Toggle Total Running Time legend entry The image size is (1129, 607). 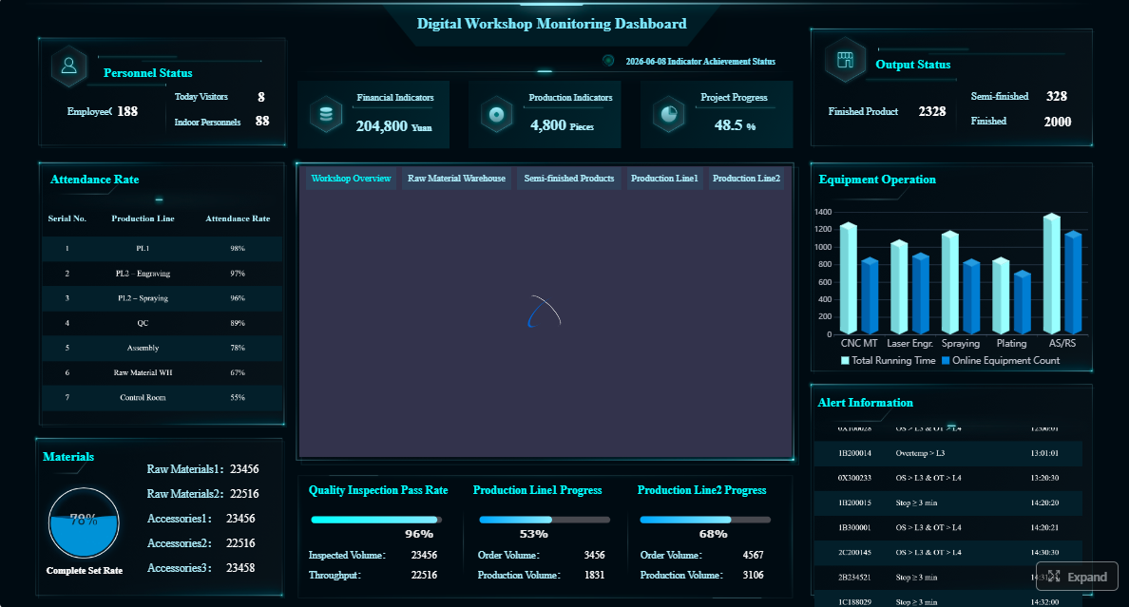889,360
